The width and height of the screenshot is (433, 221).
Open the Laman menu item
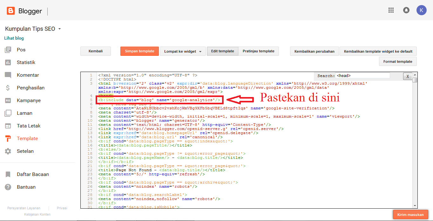tap(24, 113)
